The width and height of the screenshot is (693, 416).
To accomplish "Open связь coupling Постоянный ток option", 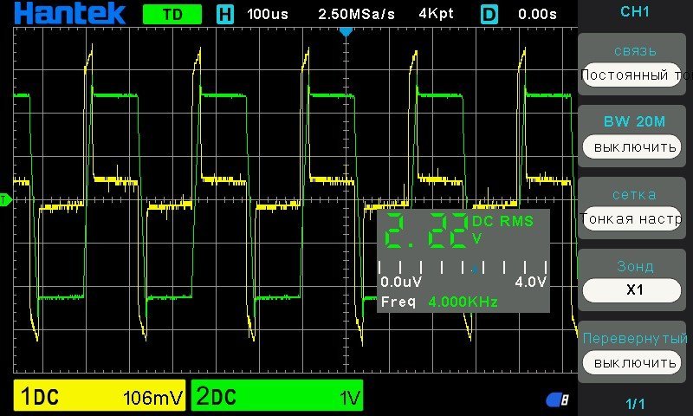I will [635, 75].
